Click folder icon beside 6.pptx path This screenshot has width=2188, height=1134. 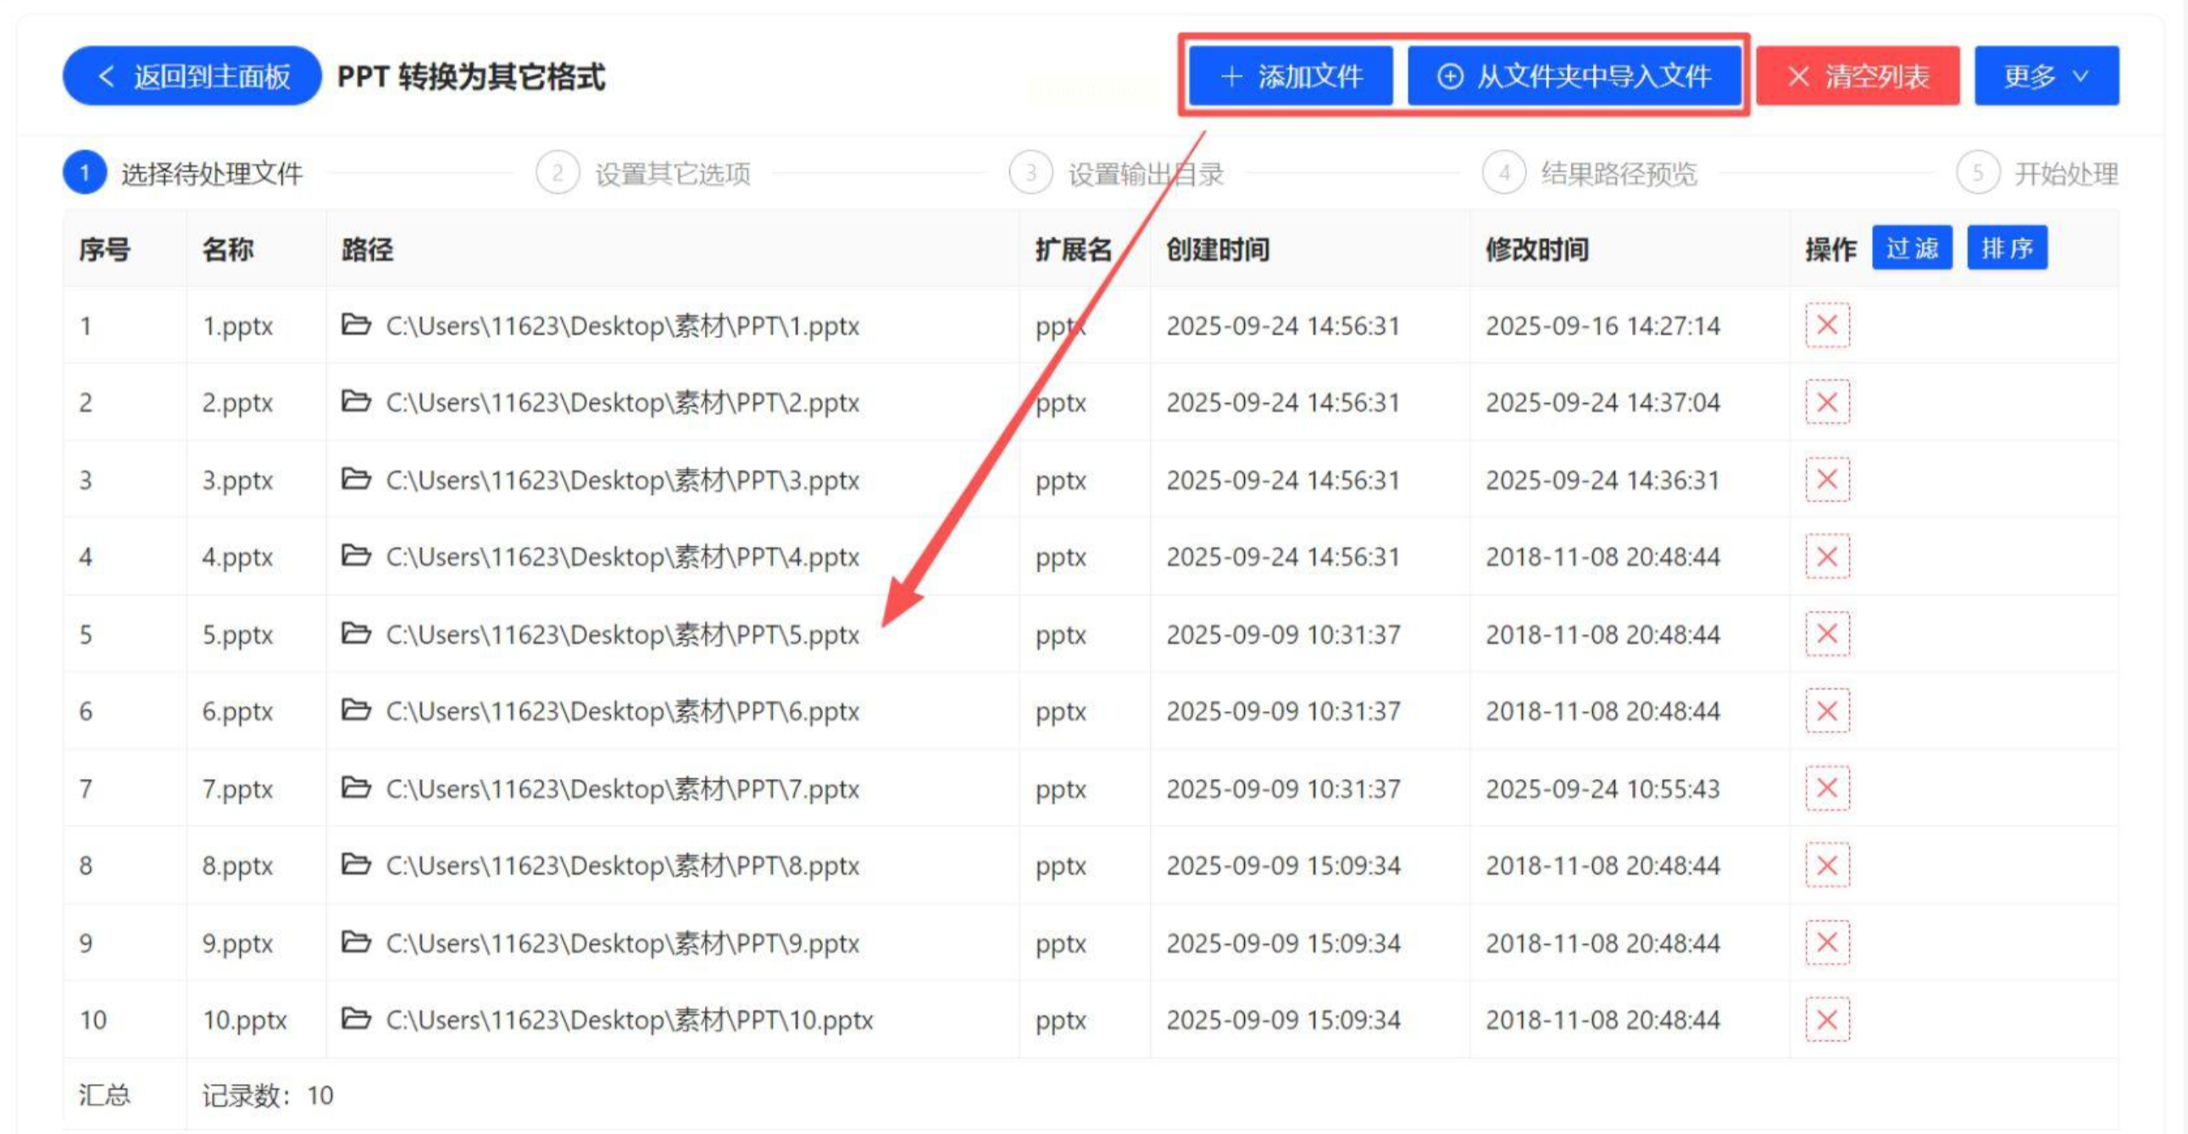click(356, 710)
